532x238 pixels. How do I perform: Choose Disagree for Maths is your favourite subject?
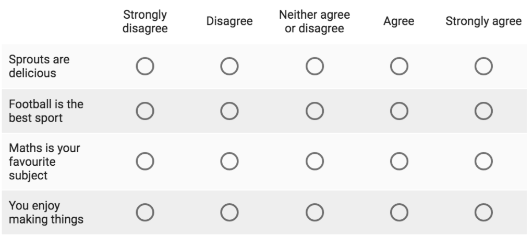229,161
